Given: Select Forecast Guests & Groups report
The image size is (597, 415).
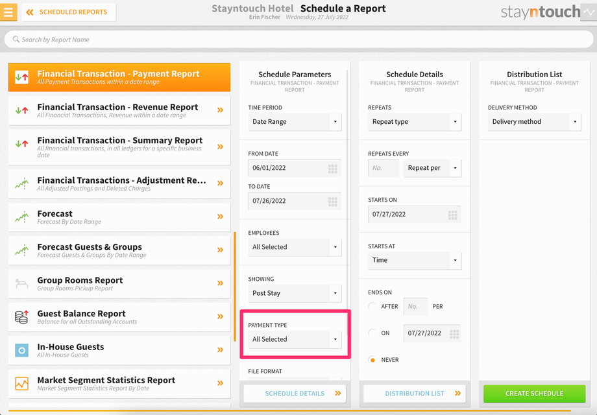Looking at the screenshot, I should click(x=119, y=250).
